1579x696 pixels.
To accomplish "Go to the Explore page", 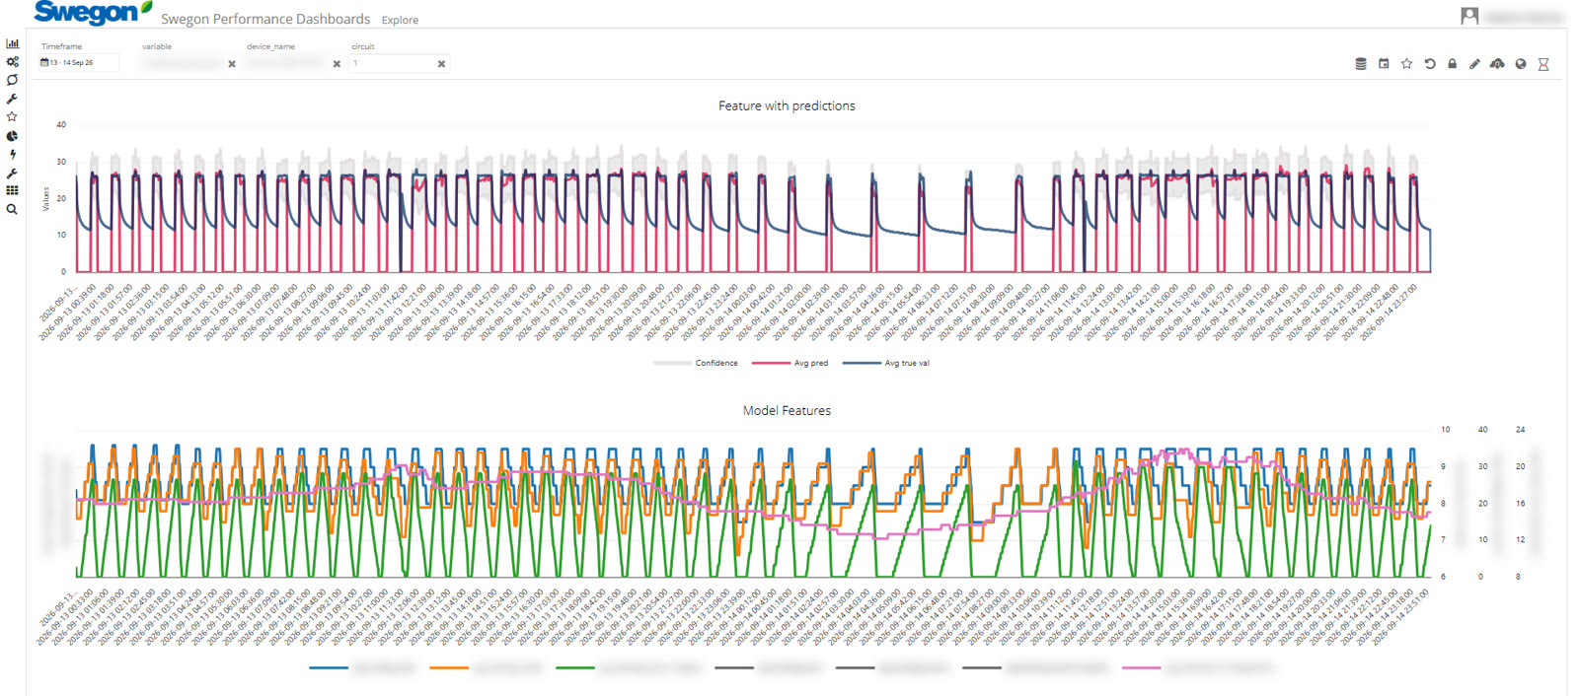I will pyautogui.click(x=400, y=20).
